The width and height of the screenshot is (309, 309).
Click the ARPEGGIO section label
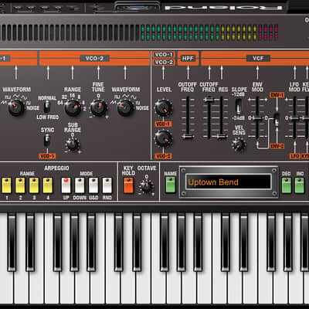pos(56,168)
